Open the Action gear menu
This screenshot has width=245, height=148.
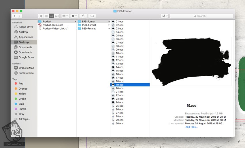click(x=74, y=16)
